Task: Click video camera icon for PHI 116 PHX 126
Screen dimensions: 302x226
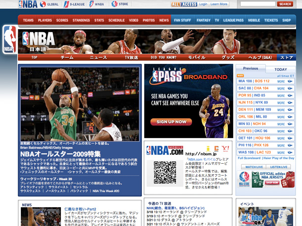Action: (290, 145)
